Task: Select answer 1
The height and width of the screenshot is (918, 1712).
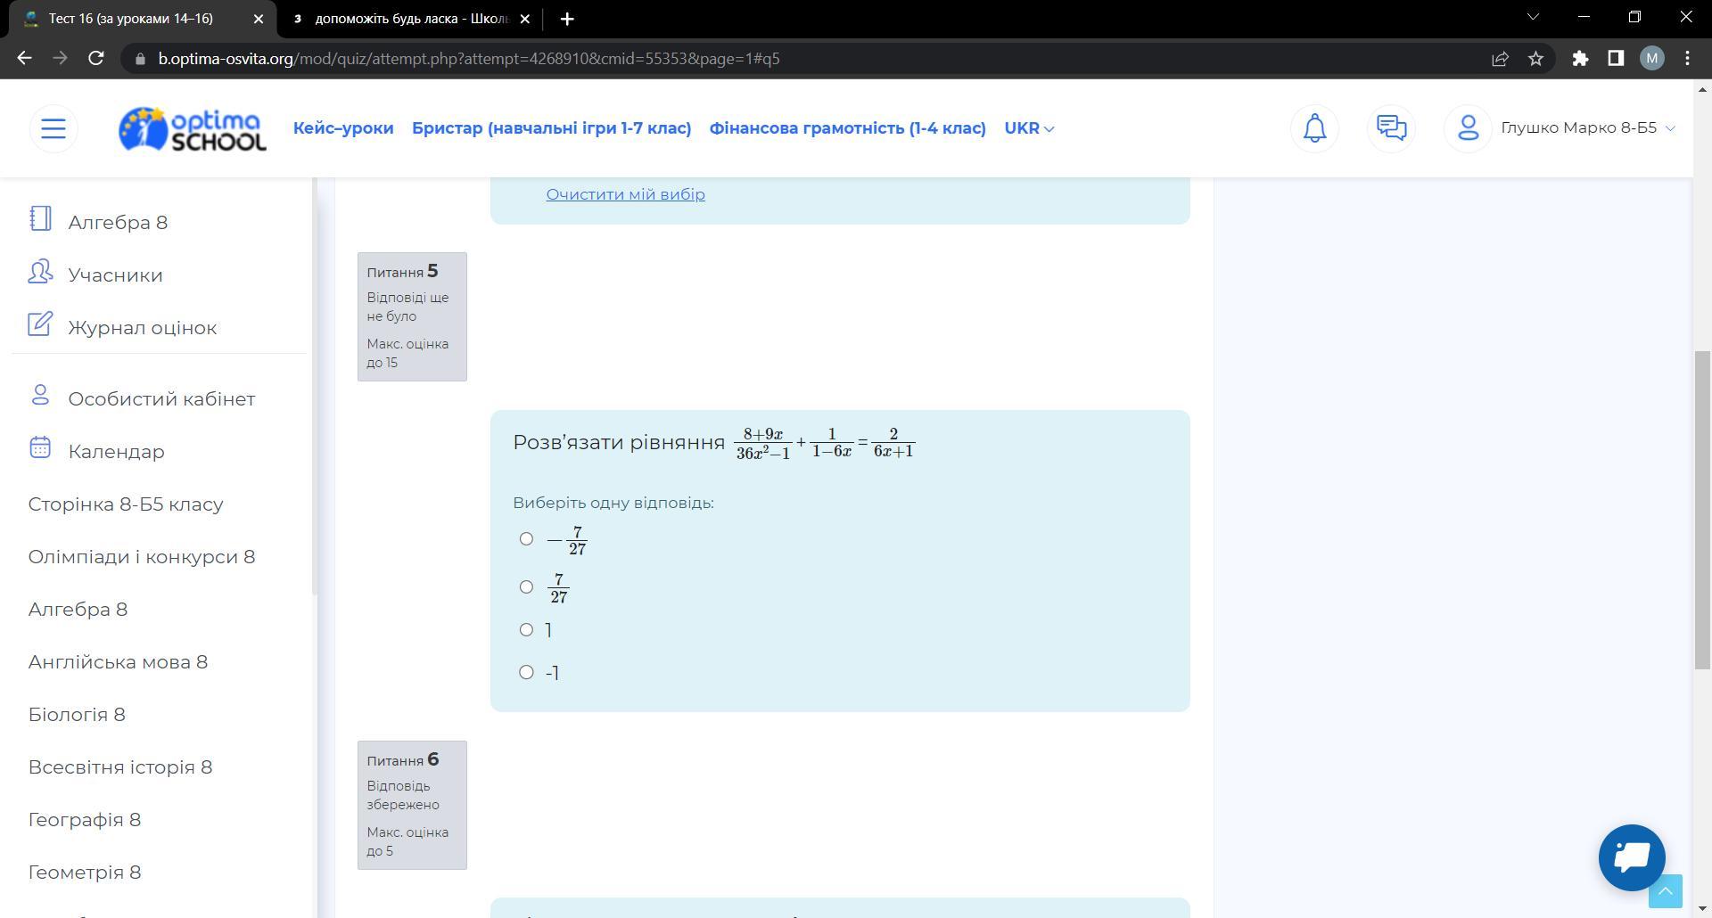Action: 526,629
